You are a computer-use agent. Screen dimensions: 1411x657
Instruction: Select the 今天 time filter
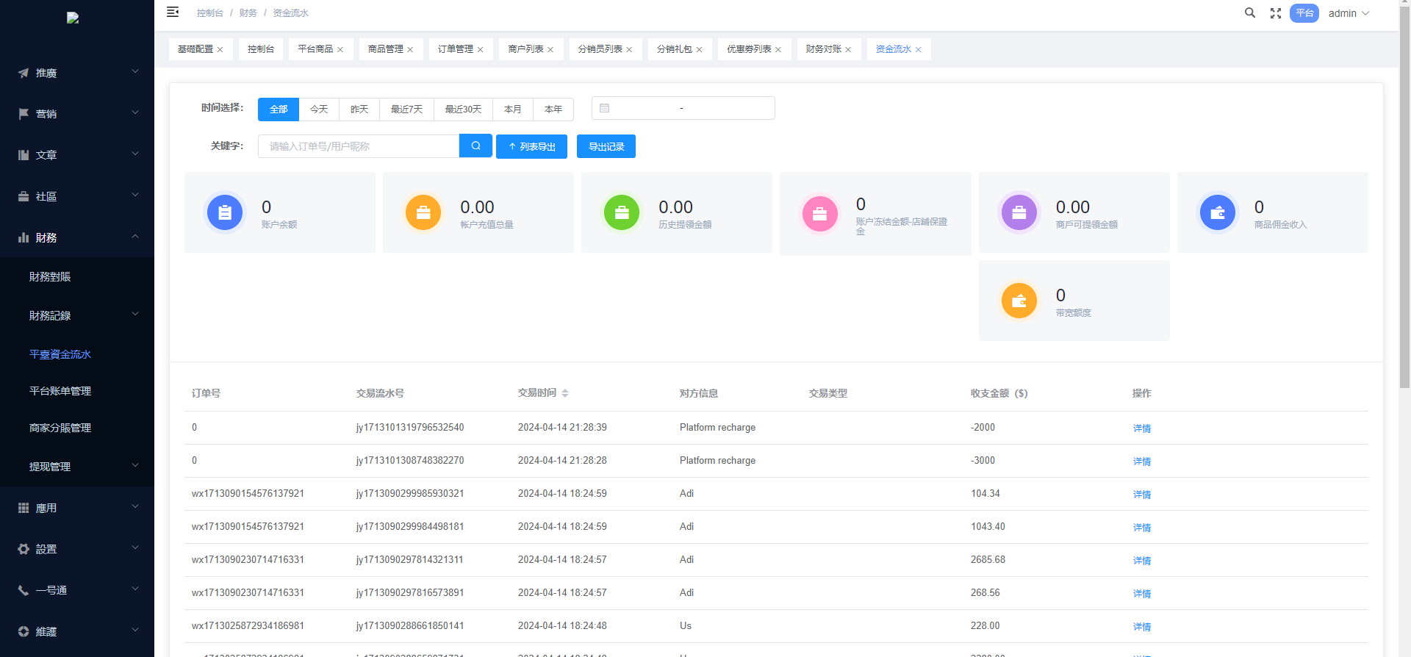(319, 109)
